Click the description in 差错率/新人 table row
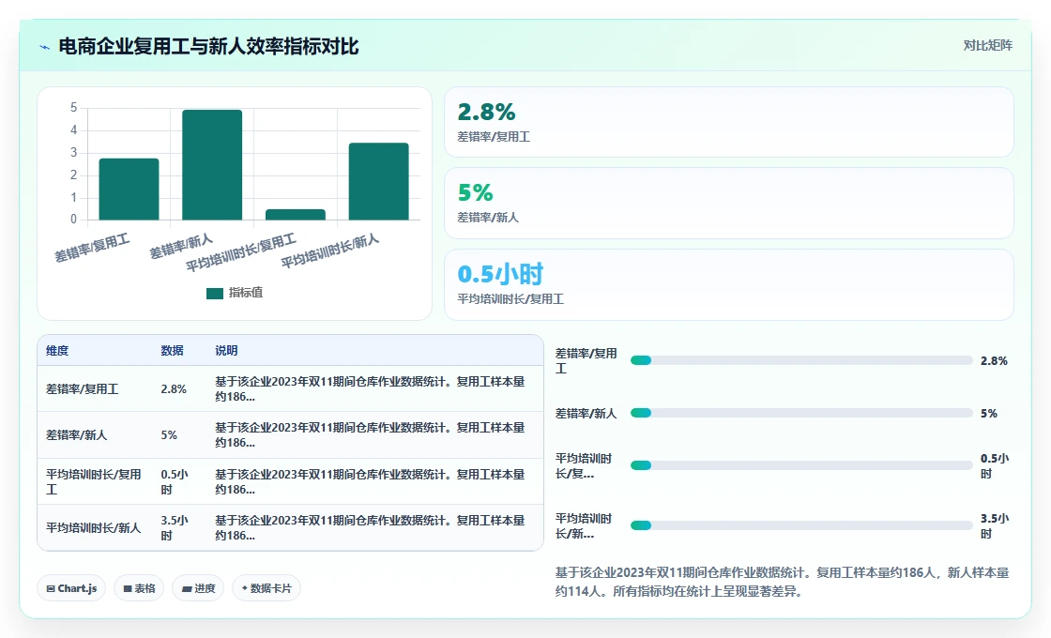1051x638 pixels. coord(370,435)
